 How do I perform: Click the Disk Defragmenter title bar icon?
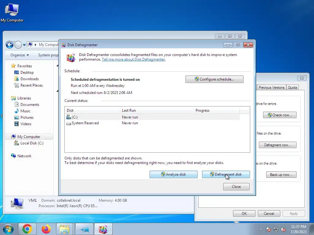64,45
